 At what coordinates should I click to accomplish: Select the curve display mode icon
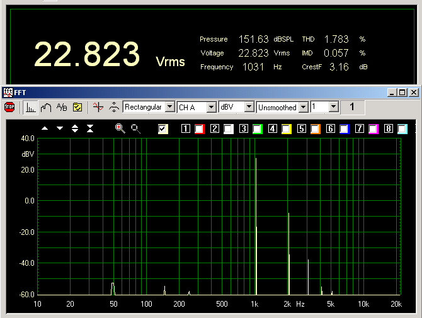45,107
